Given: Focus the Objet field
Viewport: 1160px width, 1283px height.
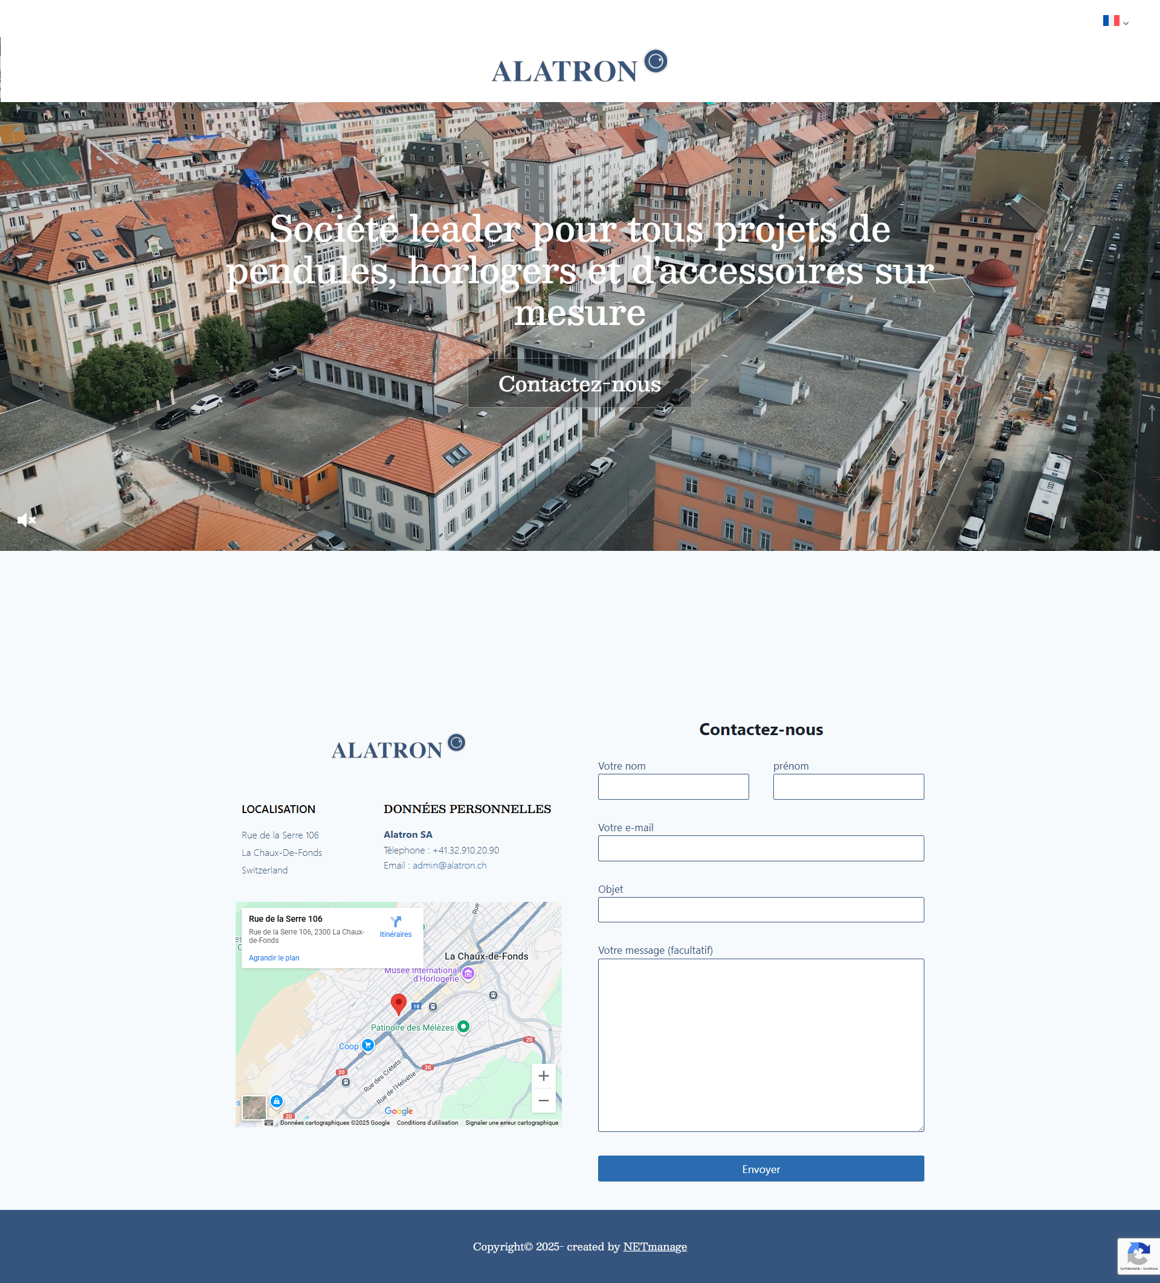Looking at the screenshot, I should (761, 910).
